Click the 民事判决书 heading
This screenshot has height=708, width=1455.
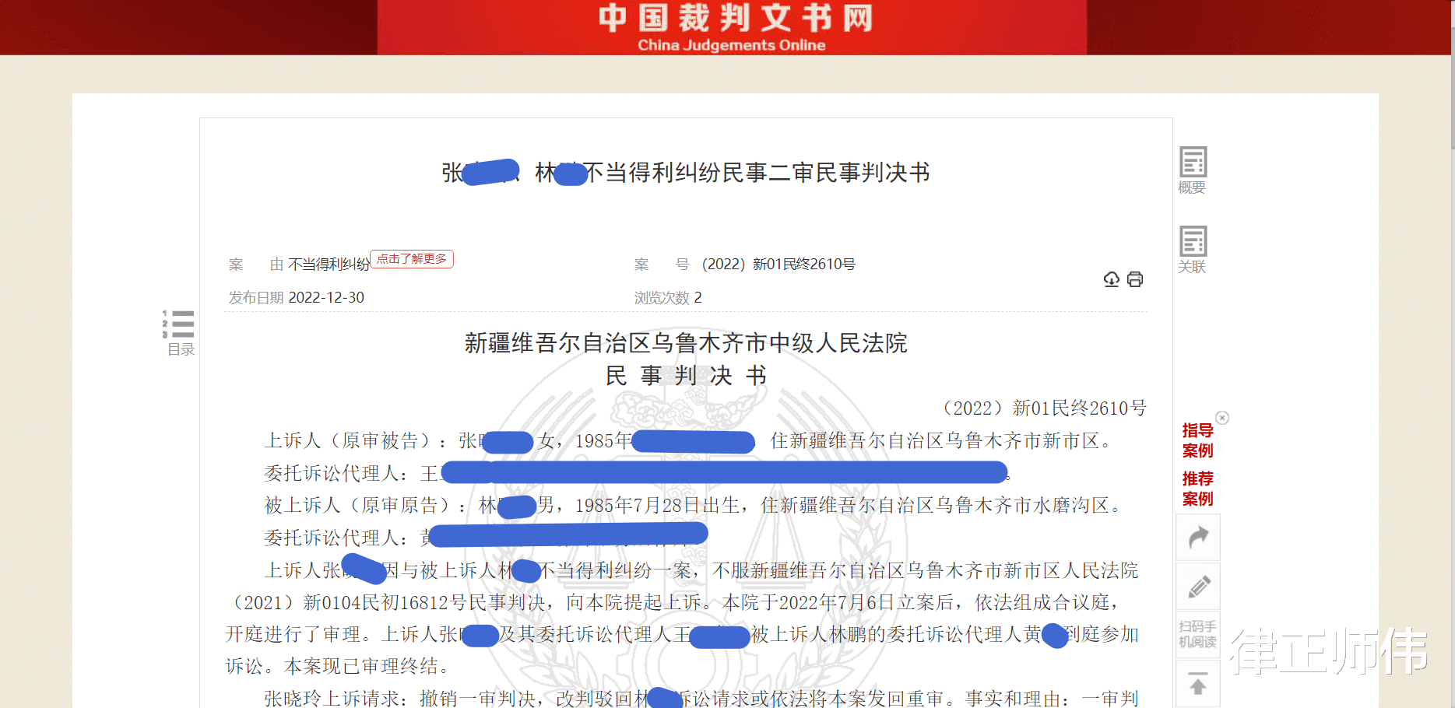[686, 376]
